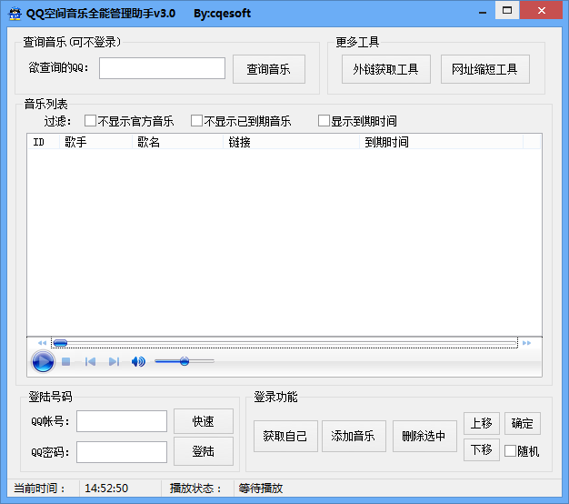The image size is (569, 504).
Task: Close the QQ空间音乐 window
Action: 542,10
